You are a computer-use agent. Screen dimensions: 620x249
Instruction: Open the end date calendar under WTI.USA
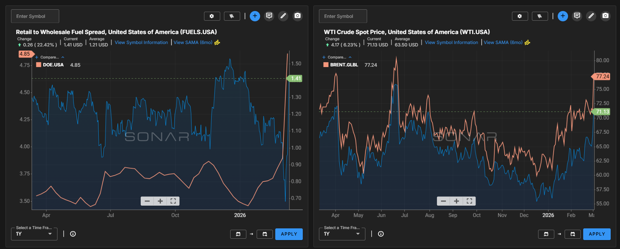(573, 234)
